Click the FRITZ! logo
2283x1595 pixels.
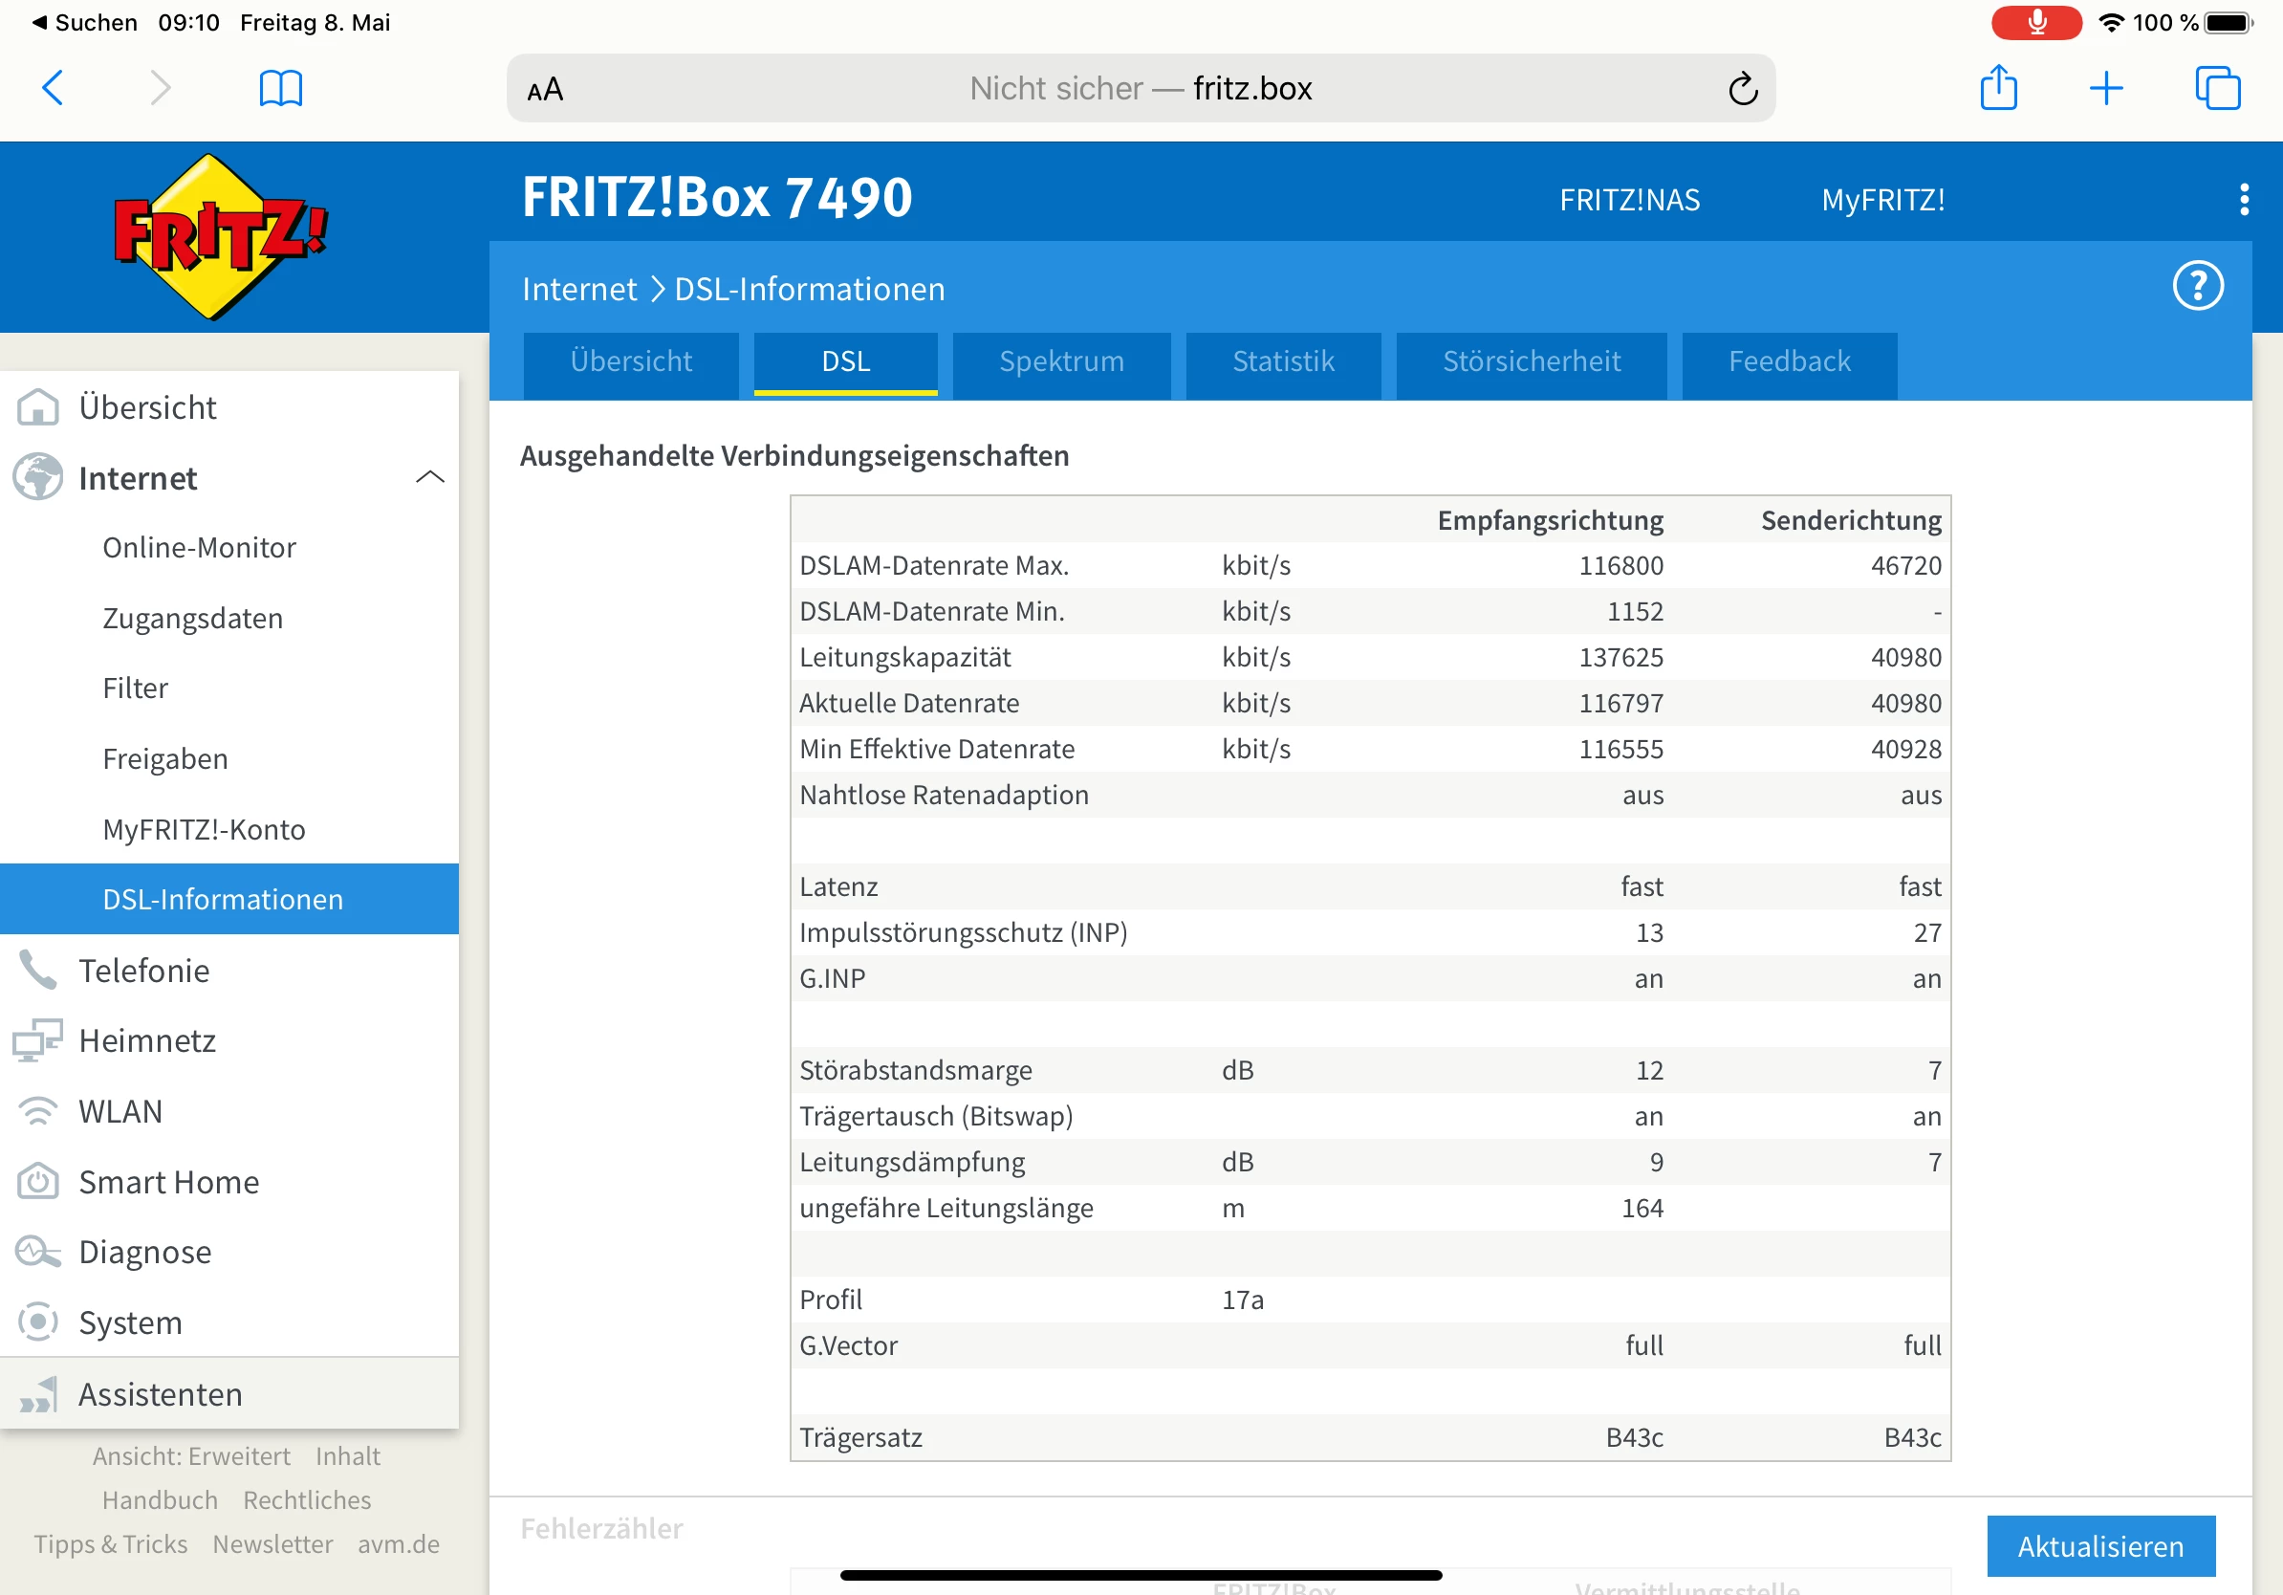(221, 236)
